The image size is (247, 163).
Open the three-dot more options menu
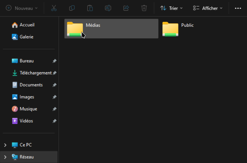238,8
